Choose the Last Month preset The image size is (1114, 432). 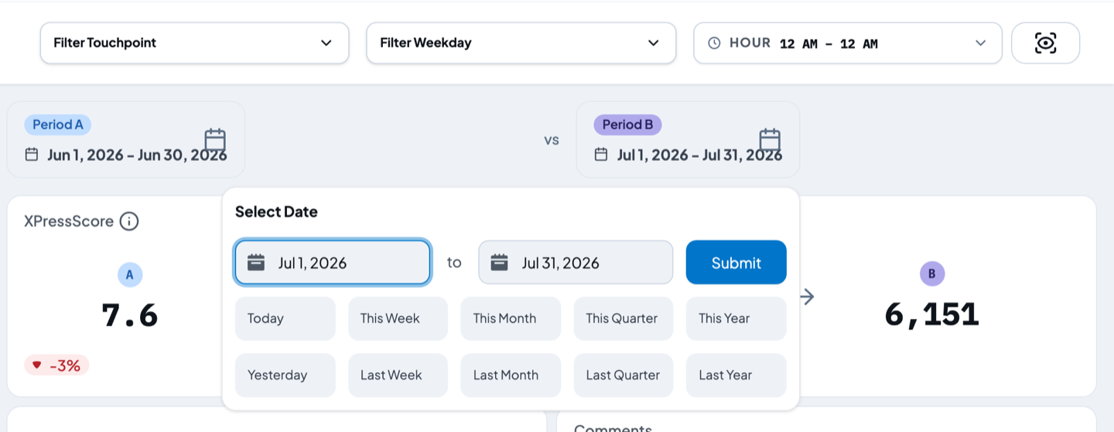tap(511, 375)
